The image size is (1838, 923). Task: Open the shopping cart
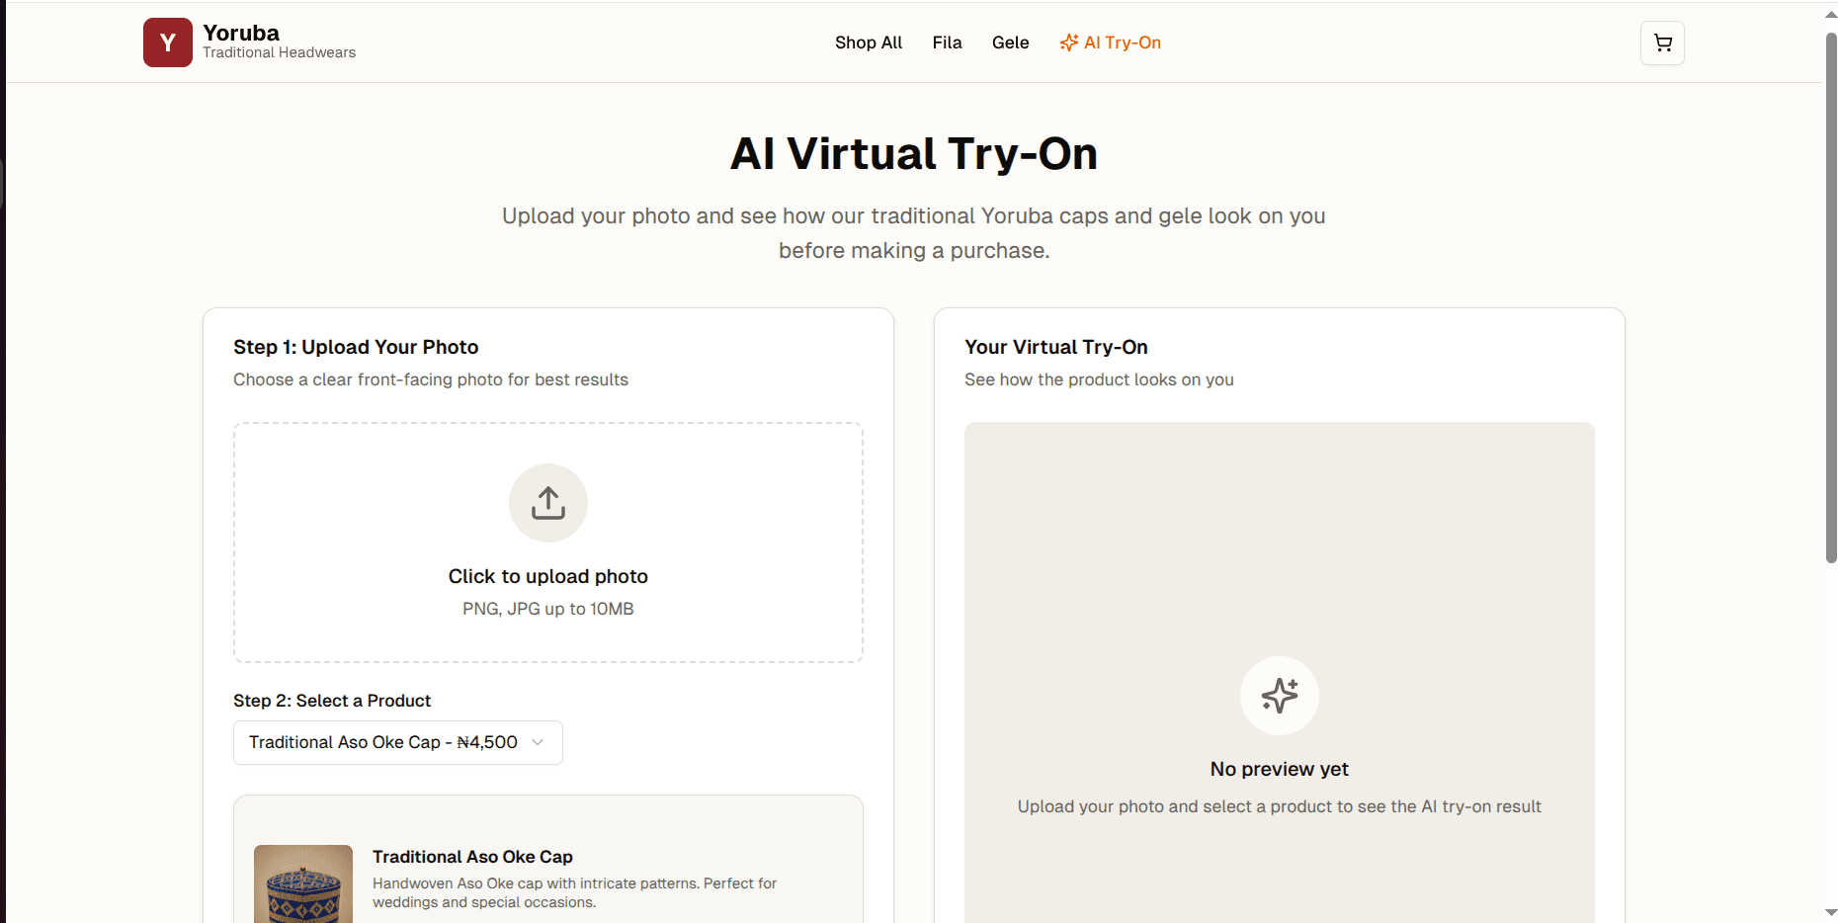click(1662, 42)
